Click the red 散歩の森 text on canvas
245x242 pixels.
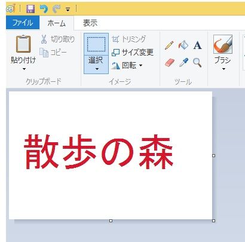[99, 152]
